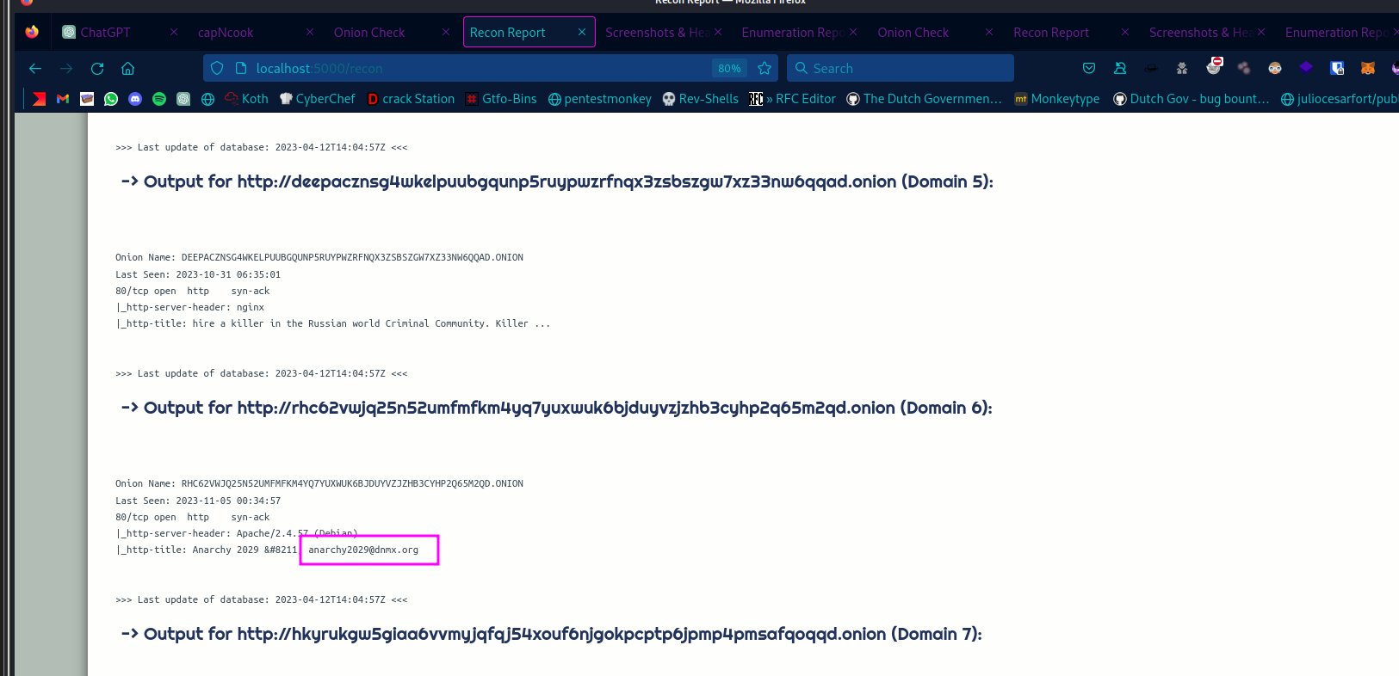
Task: Open tracking protection shield in address bar
Action: point(217,68)
